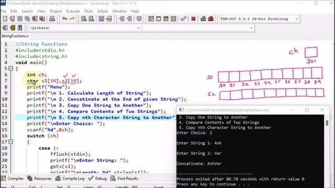Open the File menu
Viewport: 335px width, 188px height.
click(3, 11)
